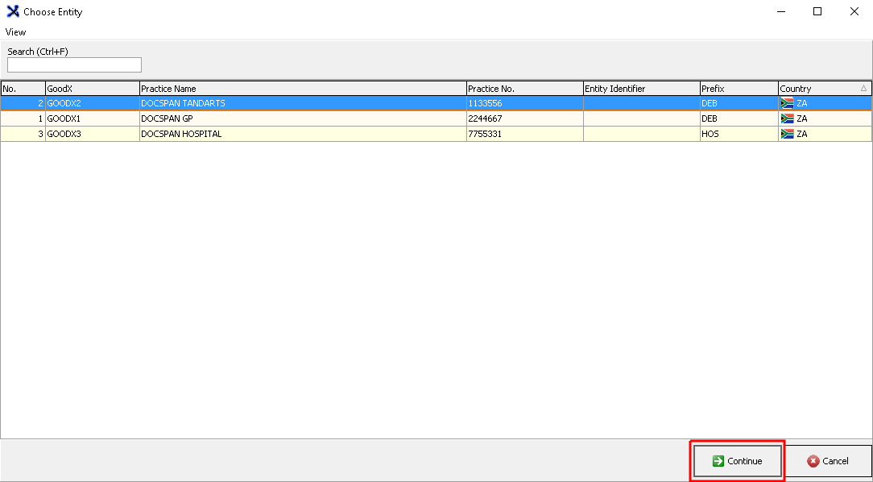
Task: Toggle sort arrow in Country column header
Action: [x=863, y=89]
